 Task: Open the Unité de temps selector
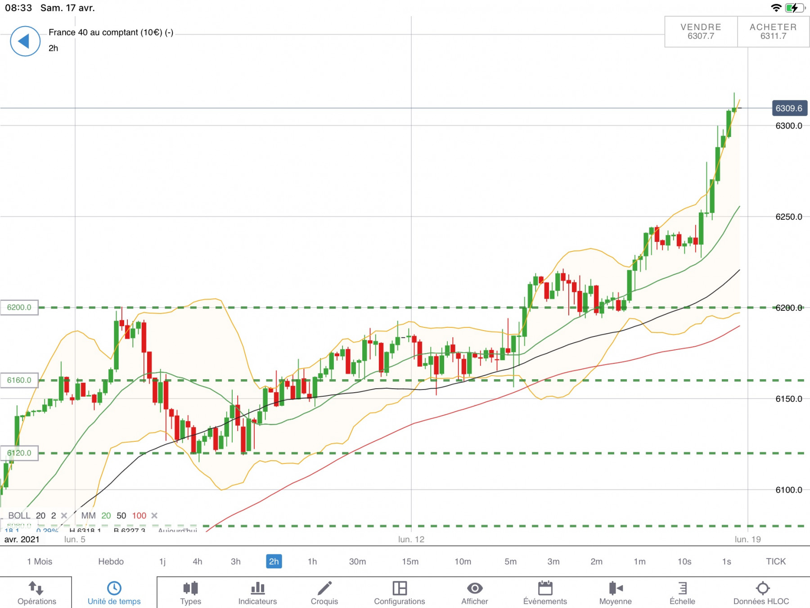114,592
